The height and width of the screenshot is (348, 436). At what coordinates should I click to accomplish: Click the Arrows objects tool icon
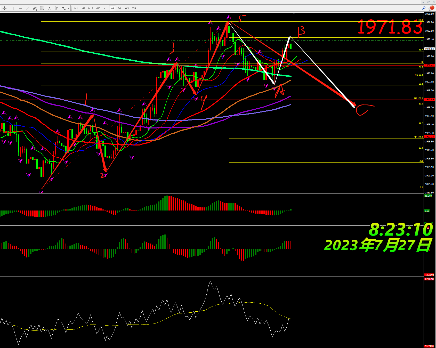coord(64,8)
